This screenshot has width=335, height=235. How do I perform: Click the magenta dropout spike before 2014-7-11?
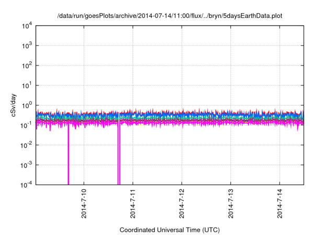coord(119,154)
